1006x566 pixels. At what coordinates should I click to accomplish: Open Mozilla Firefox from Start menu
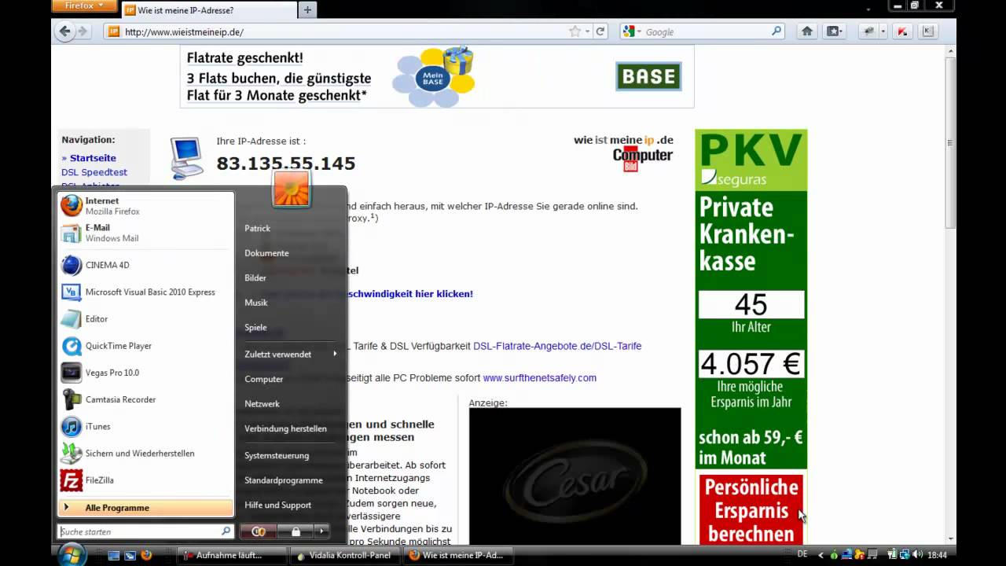(x=146, y=206)
